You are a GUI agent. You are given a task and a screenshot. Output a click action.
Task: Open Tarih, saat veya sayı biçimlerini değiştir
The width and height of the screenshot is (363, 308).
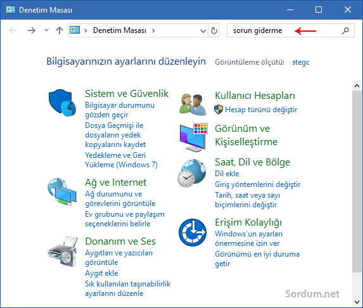[x=247, y=200]
